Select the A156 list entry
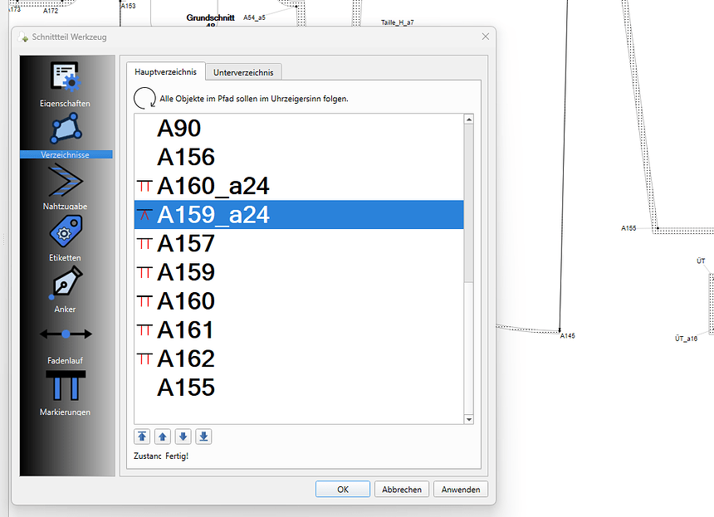Viewport: 714px width, 517px height. click(299, 157)
